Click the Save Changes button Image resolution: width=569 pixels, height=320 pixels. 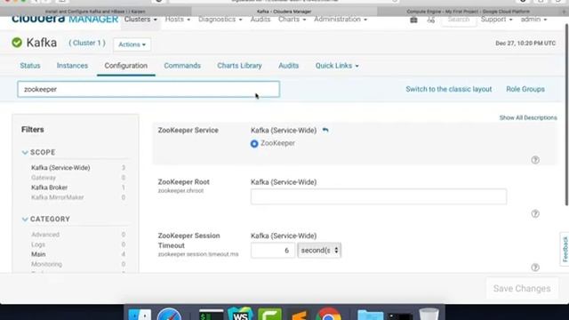point(522,288)
